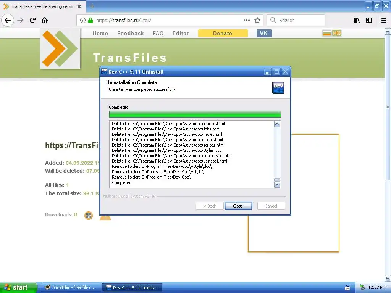Close the TransFiles browser tab
Image resolution: width=391 pixels, height=293 pixels.
79,6
